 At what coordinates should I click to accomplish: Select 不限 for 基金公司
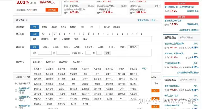pos(35,34)
